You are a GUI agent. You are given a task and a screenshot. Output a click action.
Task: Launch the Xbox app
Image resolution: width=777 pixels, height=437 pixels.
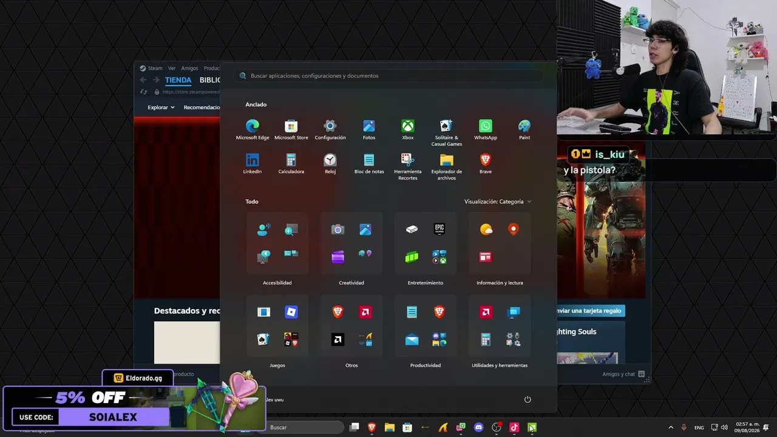click(x=408, y=130)
